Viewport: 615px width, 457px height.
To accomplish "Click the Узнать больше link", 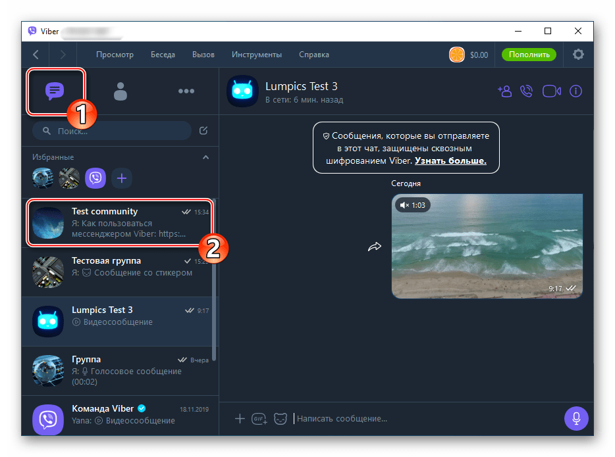I will 450,160.
